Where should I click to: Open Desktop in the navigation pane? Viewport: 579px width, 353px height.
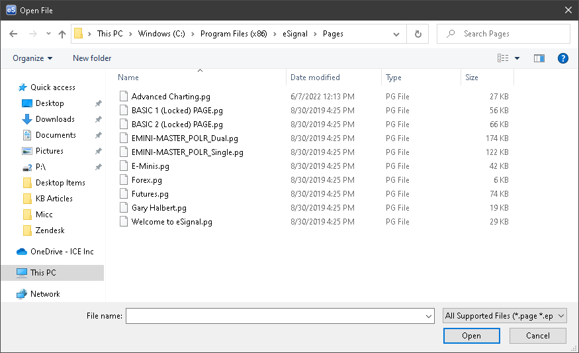pyautogui.click(x=50, y=103)
